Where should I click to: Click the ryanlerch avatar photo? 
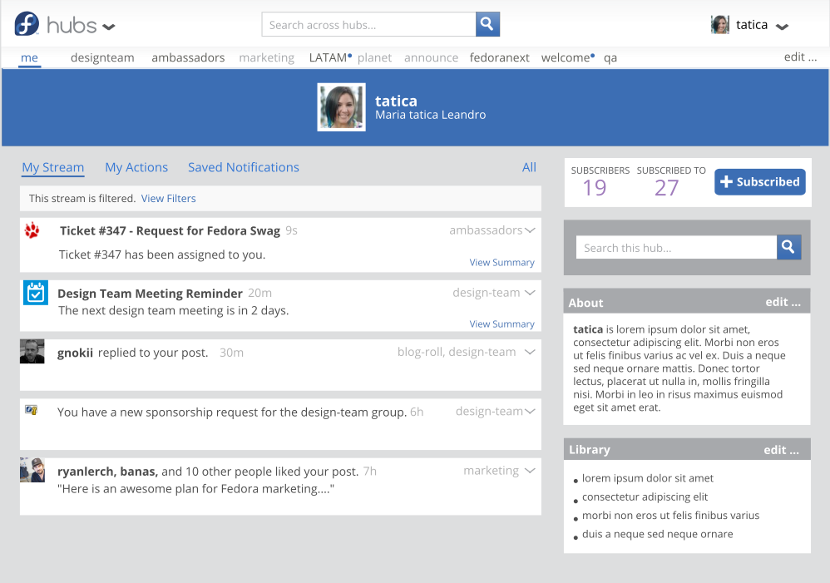point(32,470)
